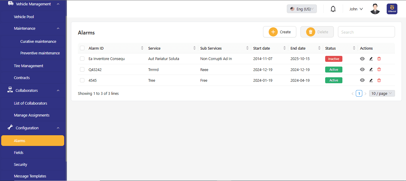This screenshot has width=406, height=181.
Task: Collapse the Maintenance submenu chevron
Action: point(58,29)
